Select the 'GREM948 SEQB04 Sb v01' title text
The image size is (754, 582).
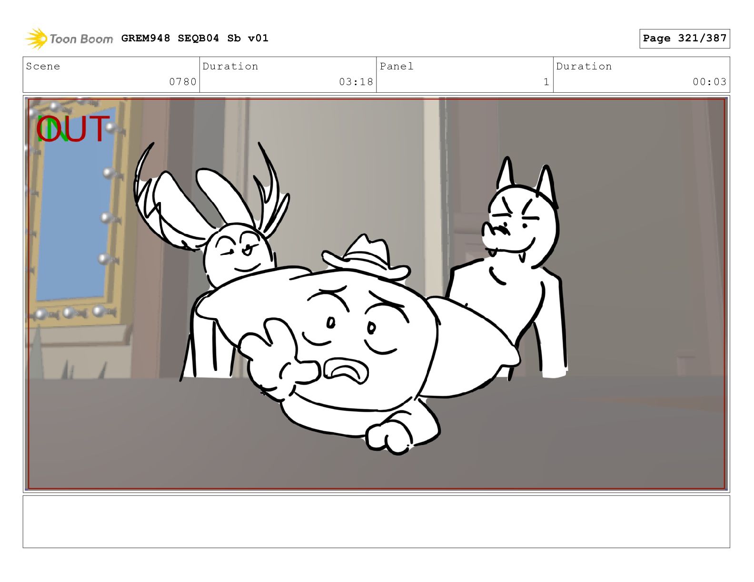pos(195,38)
